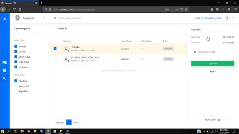Open the contact badge sidebar icon
This screenshot has width=239, height=134.
4,70
